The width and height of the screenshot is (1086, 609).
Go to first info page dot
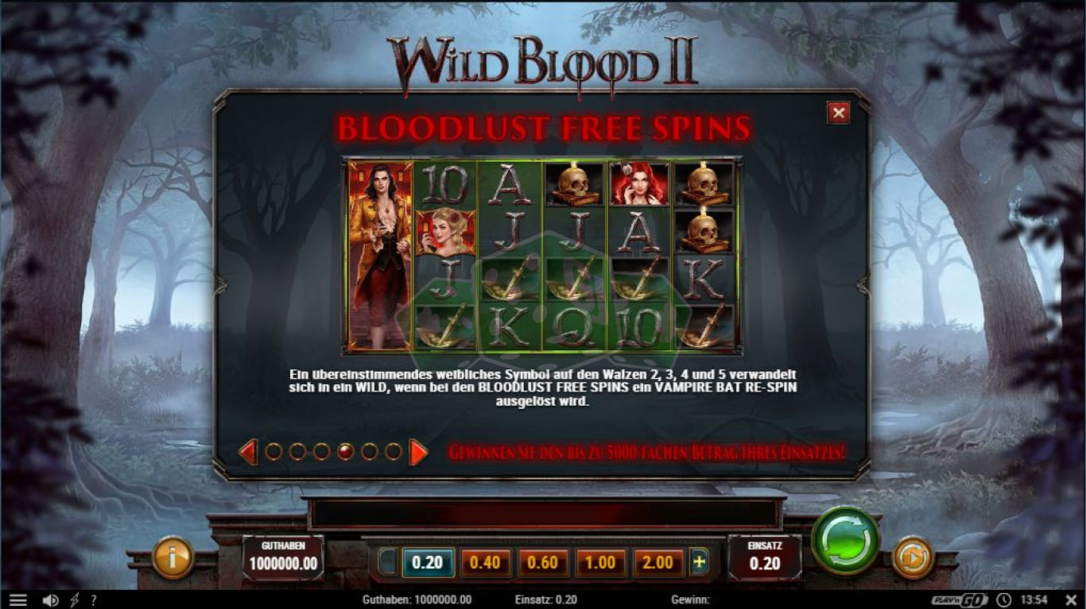pyautogui.click(x=273, y=452)
